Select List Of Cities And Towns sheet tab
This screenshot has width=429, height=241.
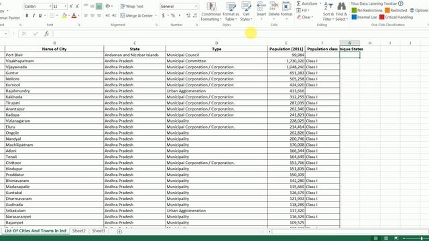click(36, 231)
